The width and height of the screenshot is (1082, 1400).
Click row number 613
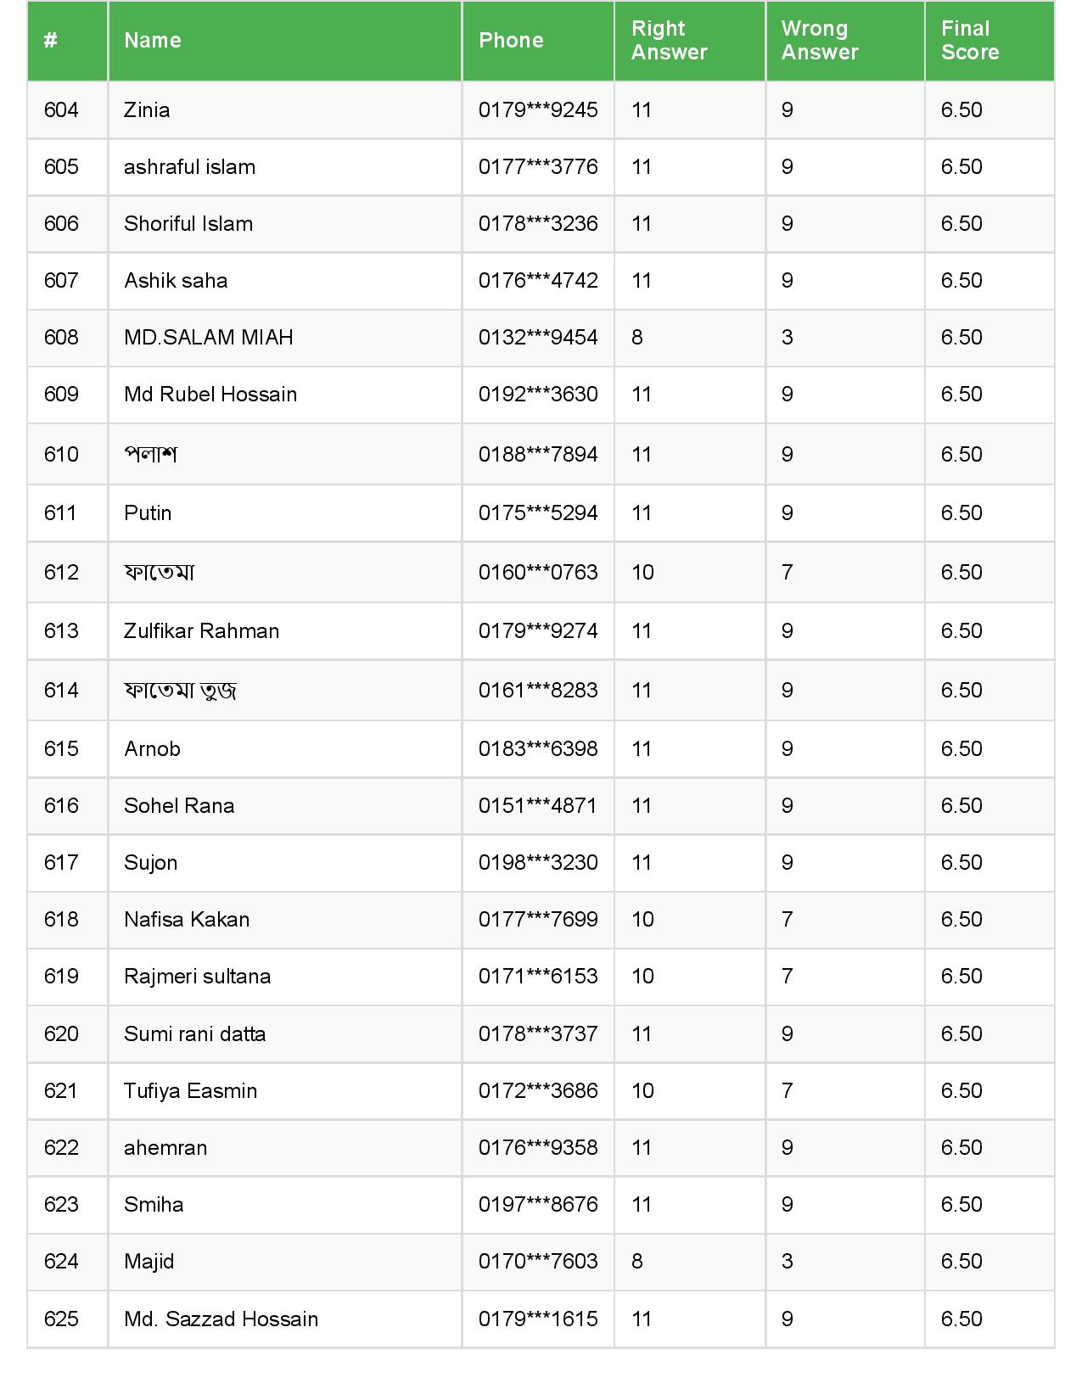click(x=61, y=631)
